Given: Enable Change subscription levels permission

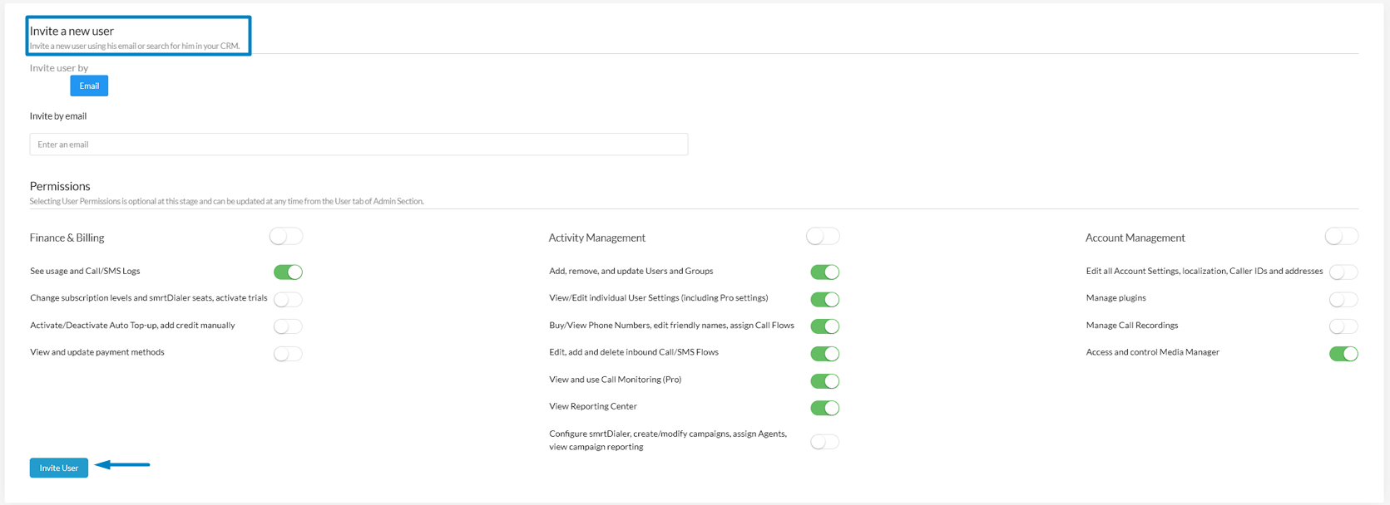Looking at the screenshot, I should click(288, 299).
